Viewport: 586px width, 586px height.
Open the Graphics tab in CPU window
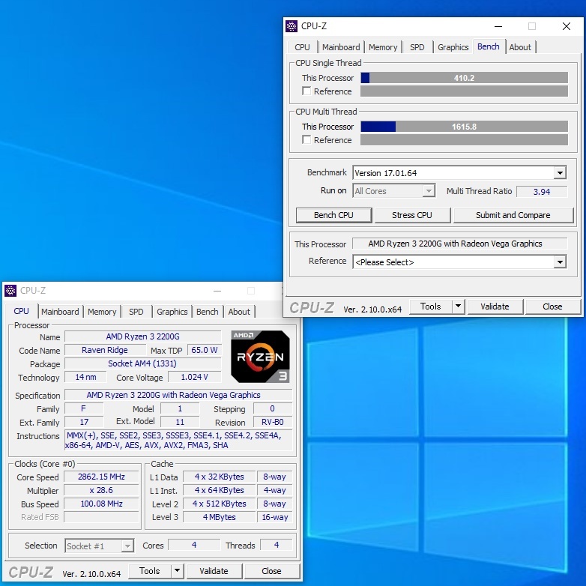172,312
